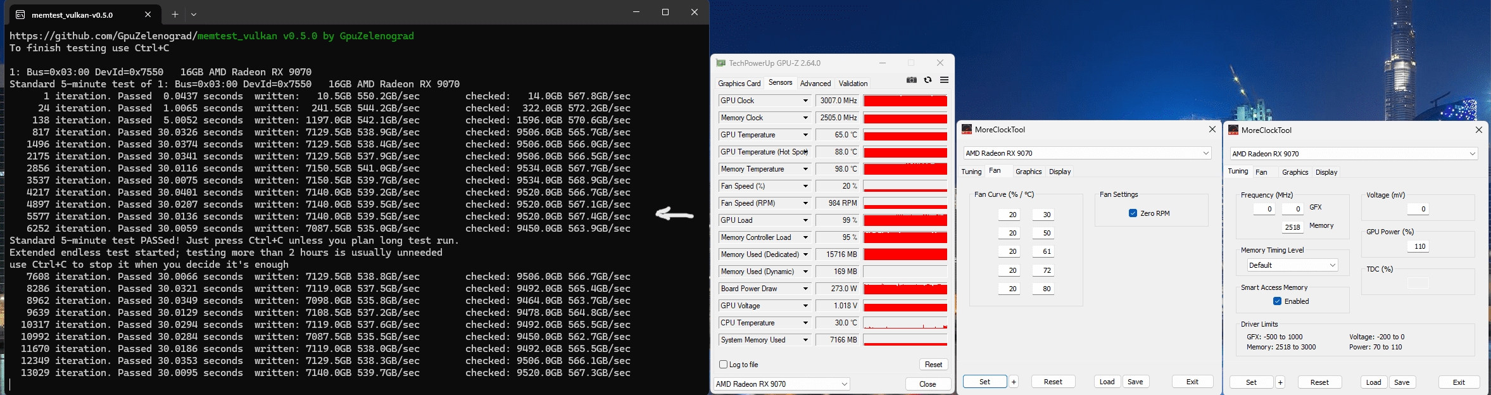Image resolution: width=1491 pixels, height=395 pixels.
Task: Click the GPU-Z screenshot camera icon
Action: click(911, 80)
